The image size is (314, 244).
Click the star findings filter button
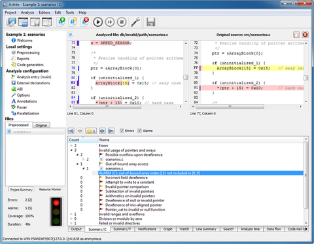(91, 131)
